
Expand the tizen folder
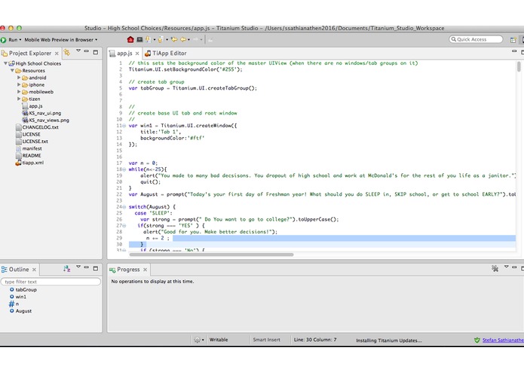19,99
